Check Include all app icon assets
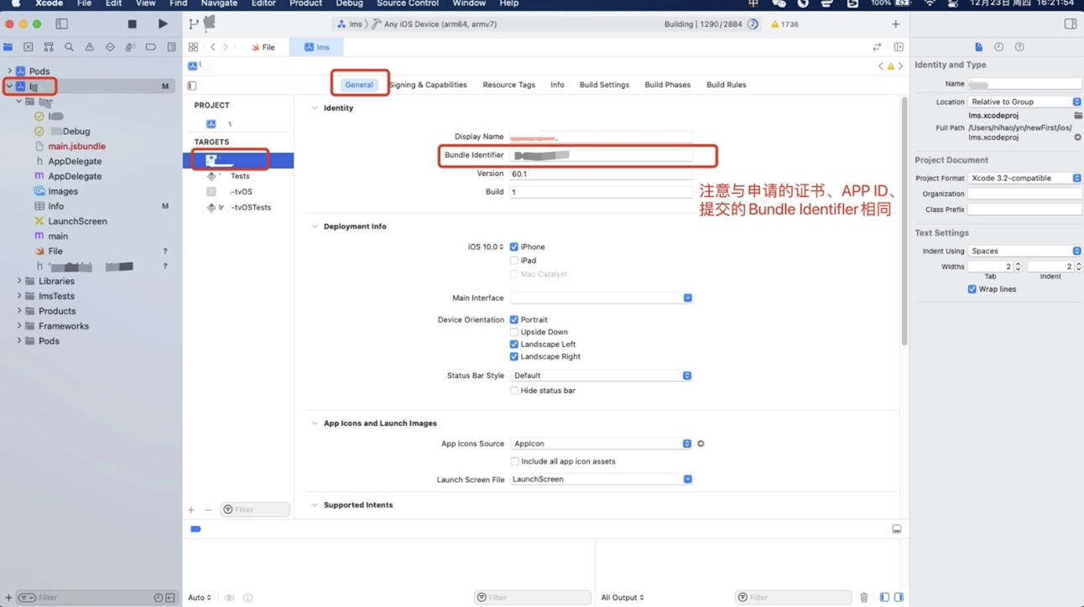1084x607 pixels. click(x=514, y=461)
